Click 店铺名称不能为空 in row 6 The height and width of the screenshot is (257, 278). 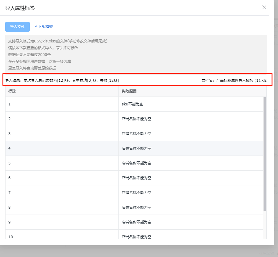(x=137, y=178)
